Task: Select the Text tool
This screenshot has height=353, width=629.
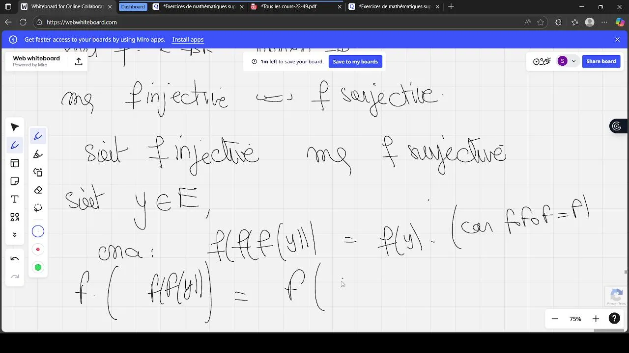Action: [x=15, y=199]
